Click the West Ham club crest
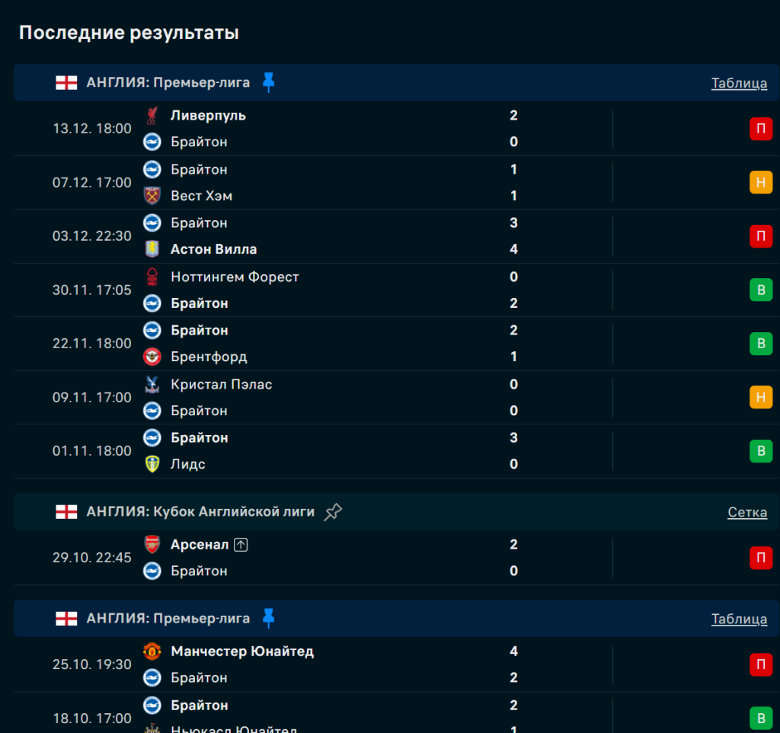This screenshot has height=733, width=780. 152,196
